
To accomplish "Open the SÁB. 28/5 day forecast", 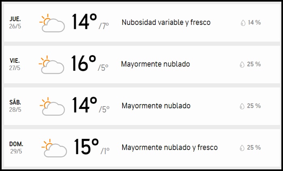I will 15,106.
